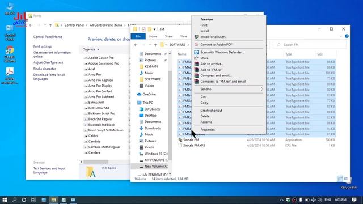The width and height of the screenshot is (363, 204).
Task: Choose Print from the context menu
Action: pos(204,25)
